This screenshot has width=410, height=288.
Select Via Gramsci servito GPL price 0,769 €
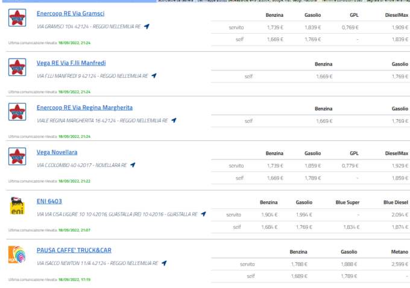click(350, 28)
